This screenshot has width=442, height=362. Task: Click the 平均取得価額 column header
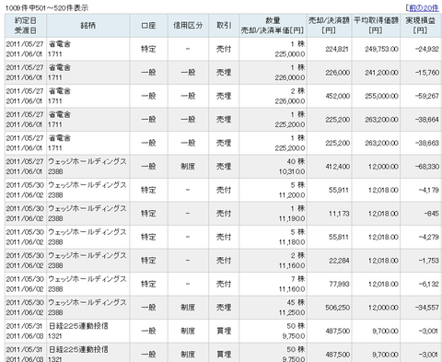pos(376,26)
